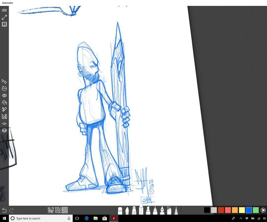Open the journal book icon
The width and height of the screenshot is (267, 222).
click(x=4, y=24)
